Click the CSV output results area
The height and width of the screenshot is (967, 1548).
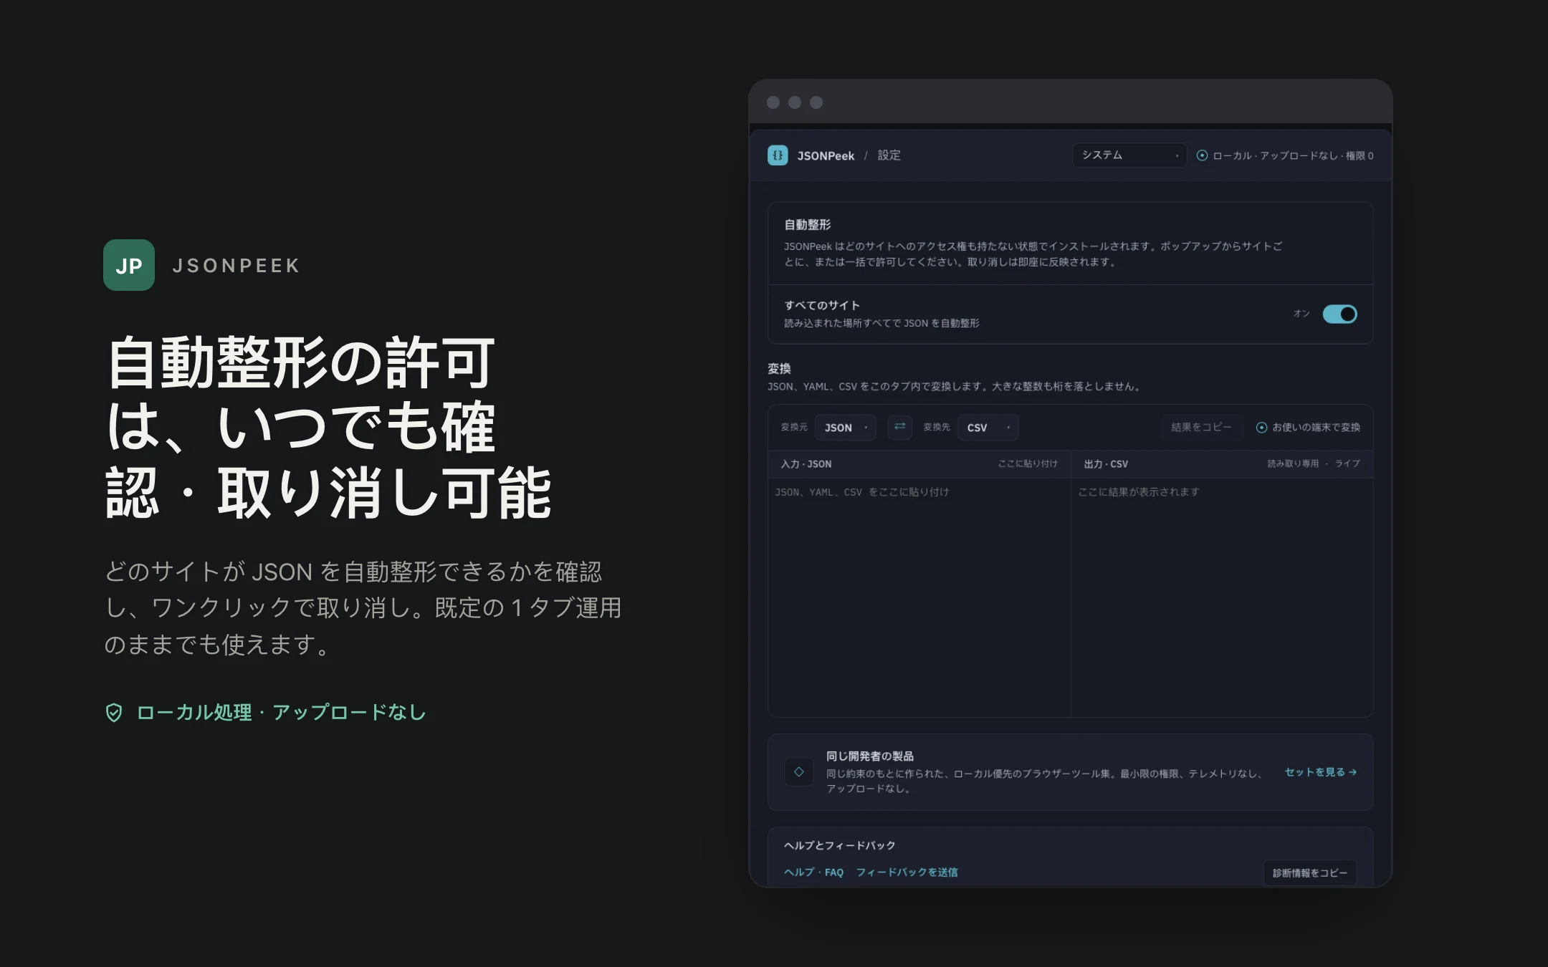pyautogui.click(x=1222, y=597)
